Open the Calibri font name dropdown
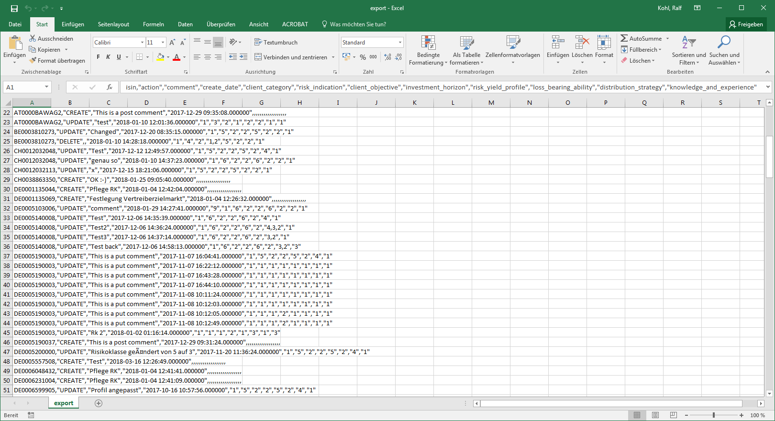The image size is (775, 421). (x=142, y=43)
